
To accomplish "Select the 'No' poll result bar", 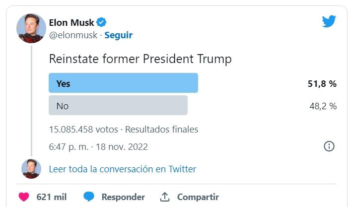I will click(x=118, y=106).
